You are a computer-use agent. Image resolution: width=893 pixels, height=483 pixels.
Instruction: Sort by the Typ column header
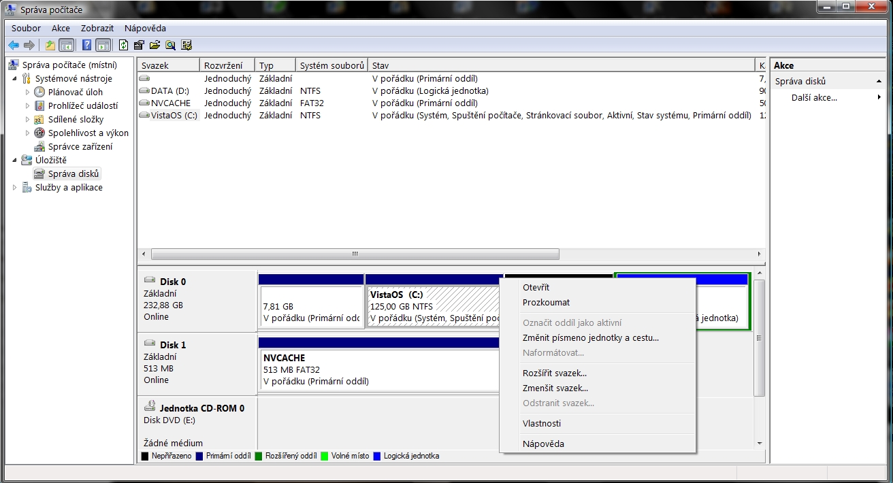[x=276, y=65]
